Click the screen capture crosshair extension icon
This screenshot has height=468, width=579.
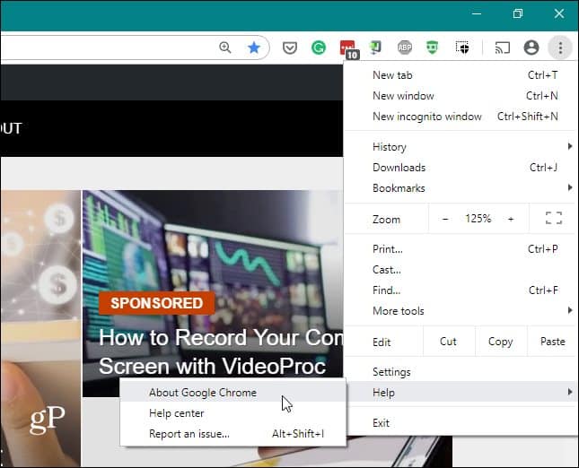coord(462,48)
